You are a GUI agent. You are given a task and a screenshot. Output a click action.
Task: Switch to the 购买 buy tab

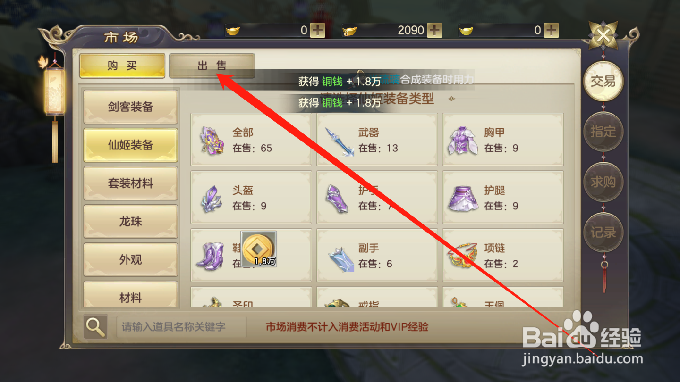point(122,66)
